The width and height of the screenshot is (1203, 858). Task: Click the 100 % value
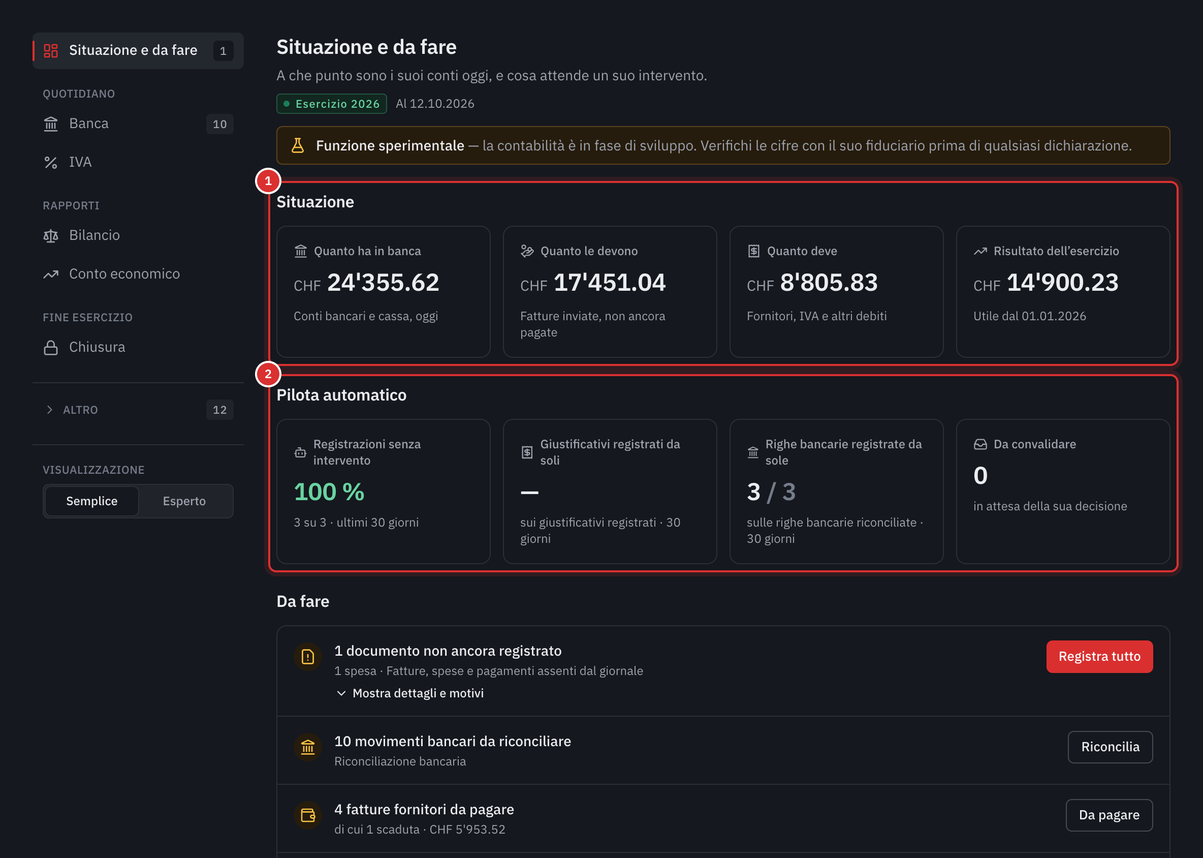tap(329, 492)
